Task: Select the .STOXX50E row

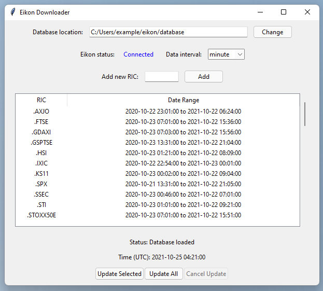Action: pos(158,215)
